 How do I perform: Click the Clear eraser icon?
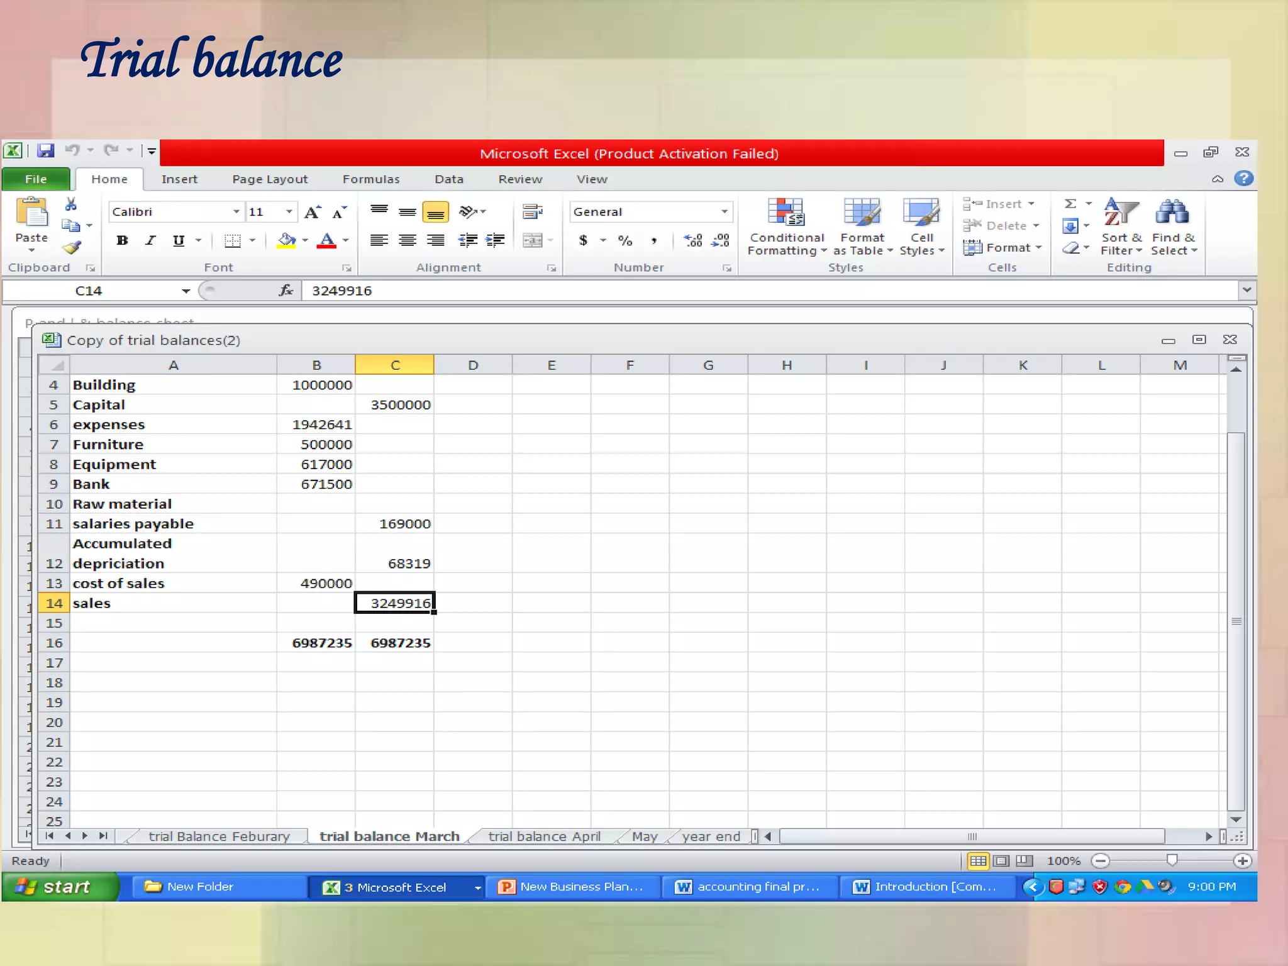[1071, 248]
